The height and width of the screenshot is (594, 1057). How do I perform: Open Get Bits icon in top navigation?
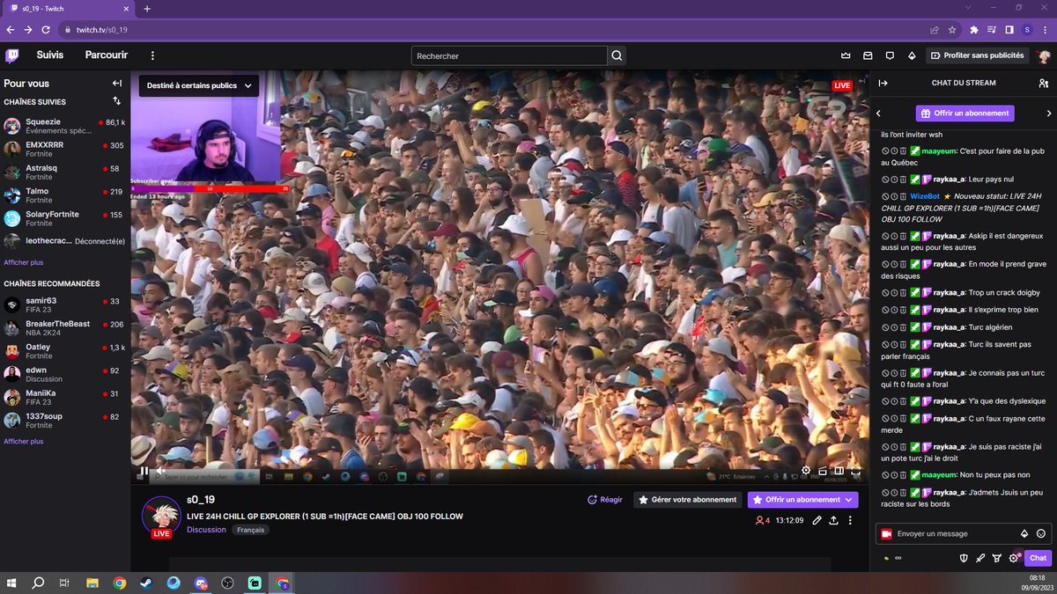912,55
